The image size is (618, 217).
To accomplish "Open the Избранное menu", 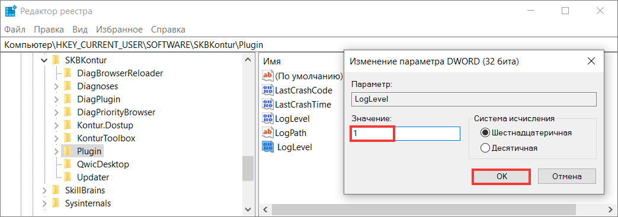I will (120, 30).
